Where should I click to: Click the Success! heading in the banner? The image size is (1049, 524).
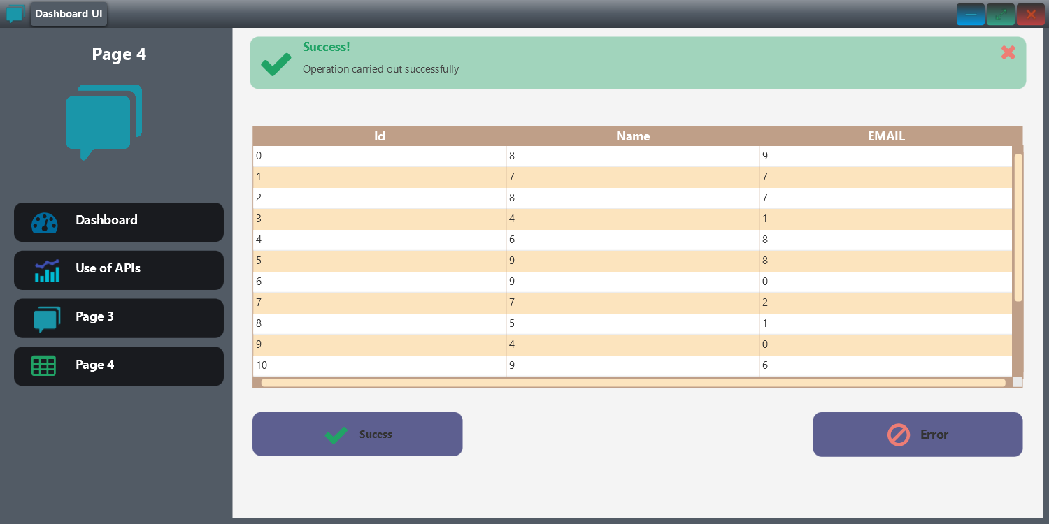(x=327, y=47)
